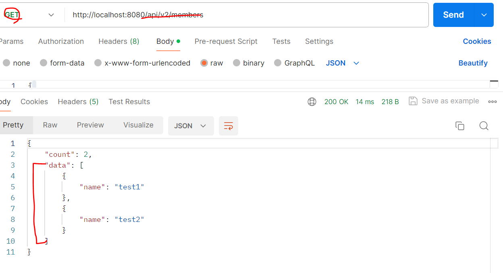View the response Headers (5) tab
The image size is (503, 273).
(x=78, y=102)
